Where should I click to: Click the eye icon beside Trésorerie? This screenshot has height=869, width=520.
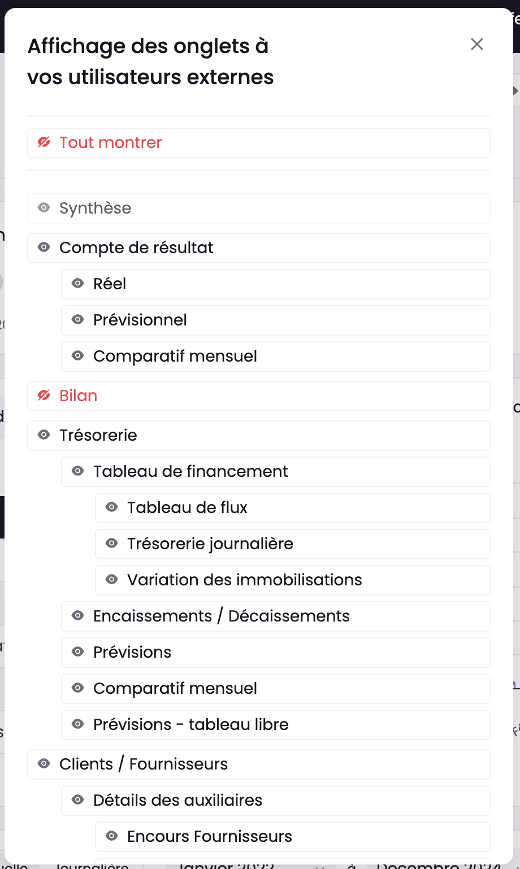tap(44, 435)
